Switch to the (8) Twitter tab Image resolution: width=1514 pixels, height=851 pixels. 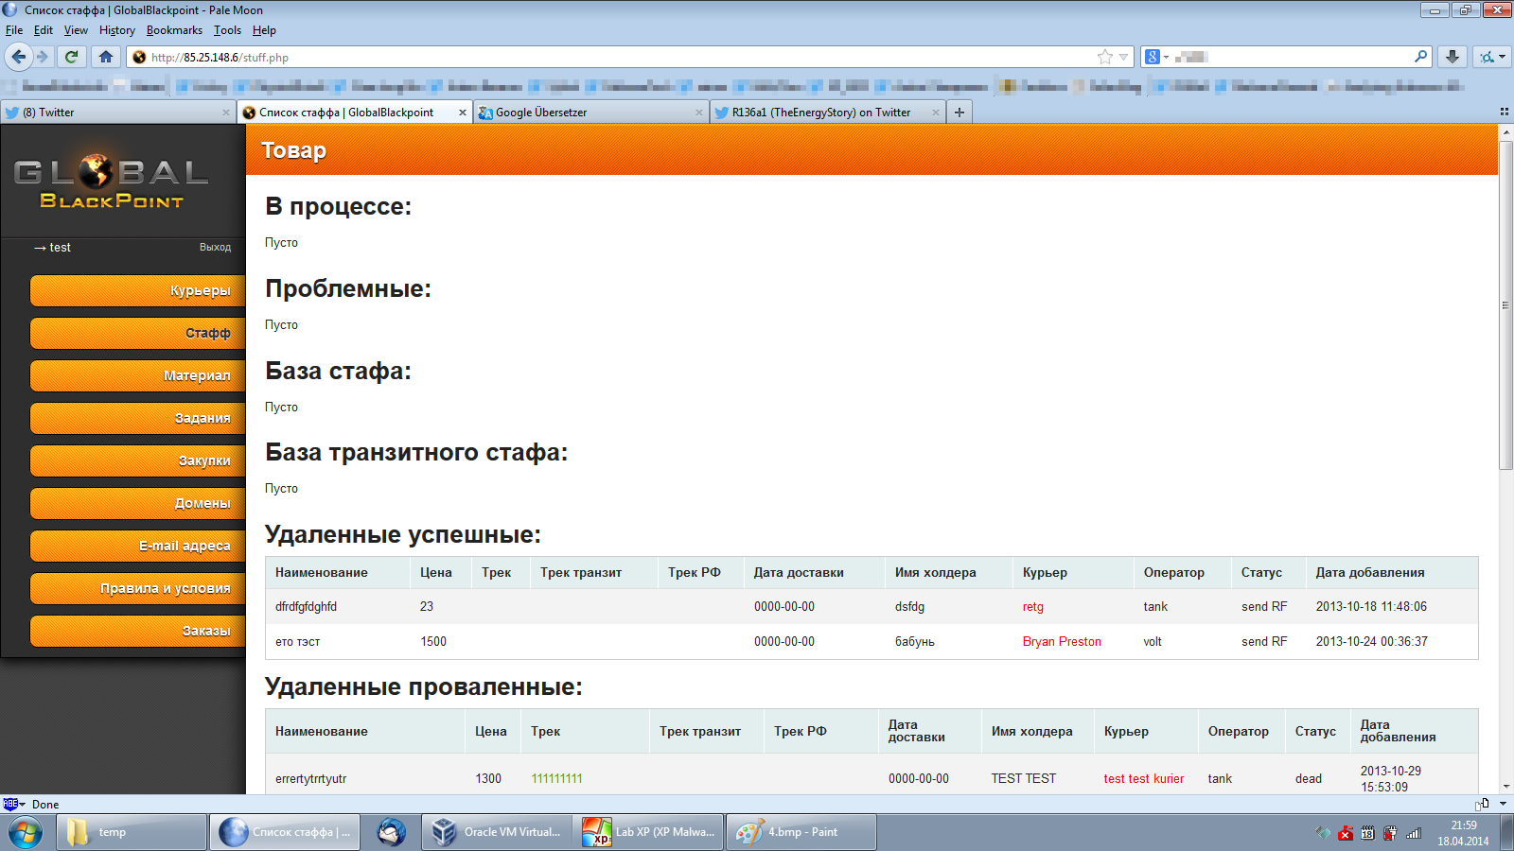coord(117,113)
